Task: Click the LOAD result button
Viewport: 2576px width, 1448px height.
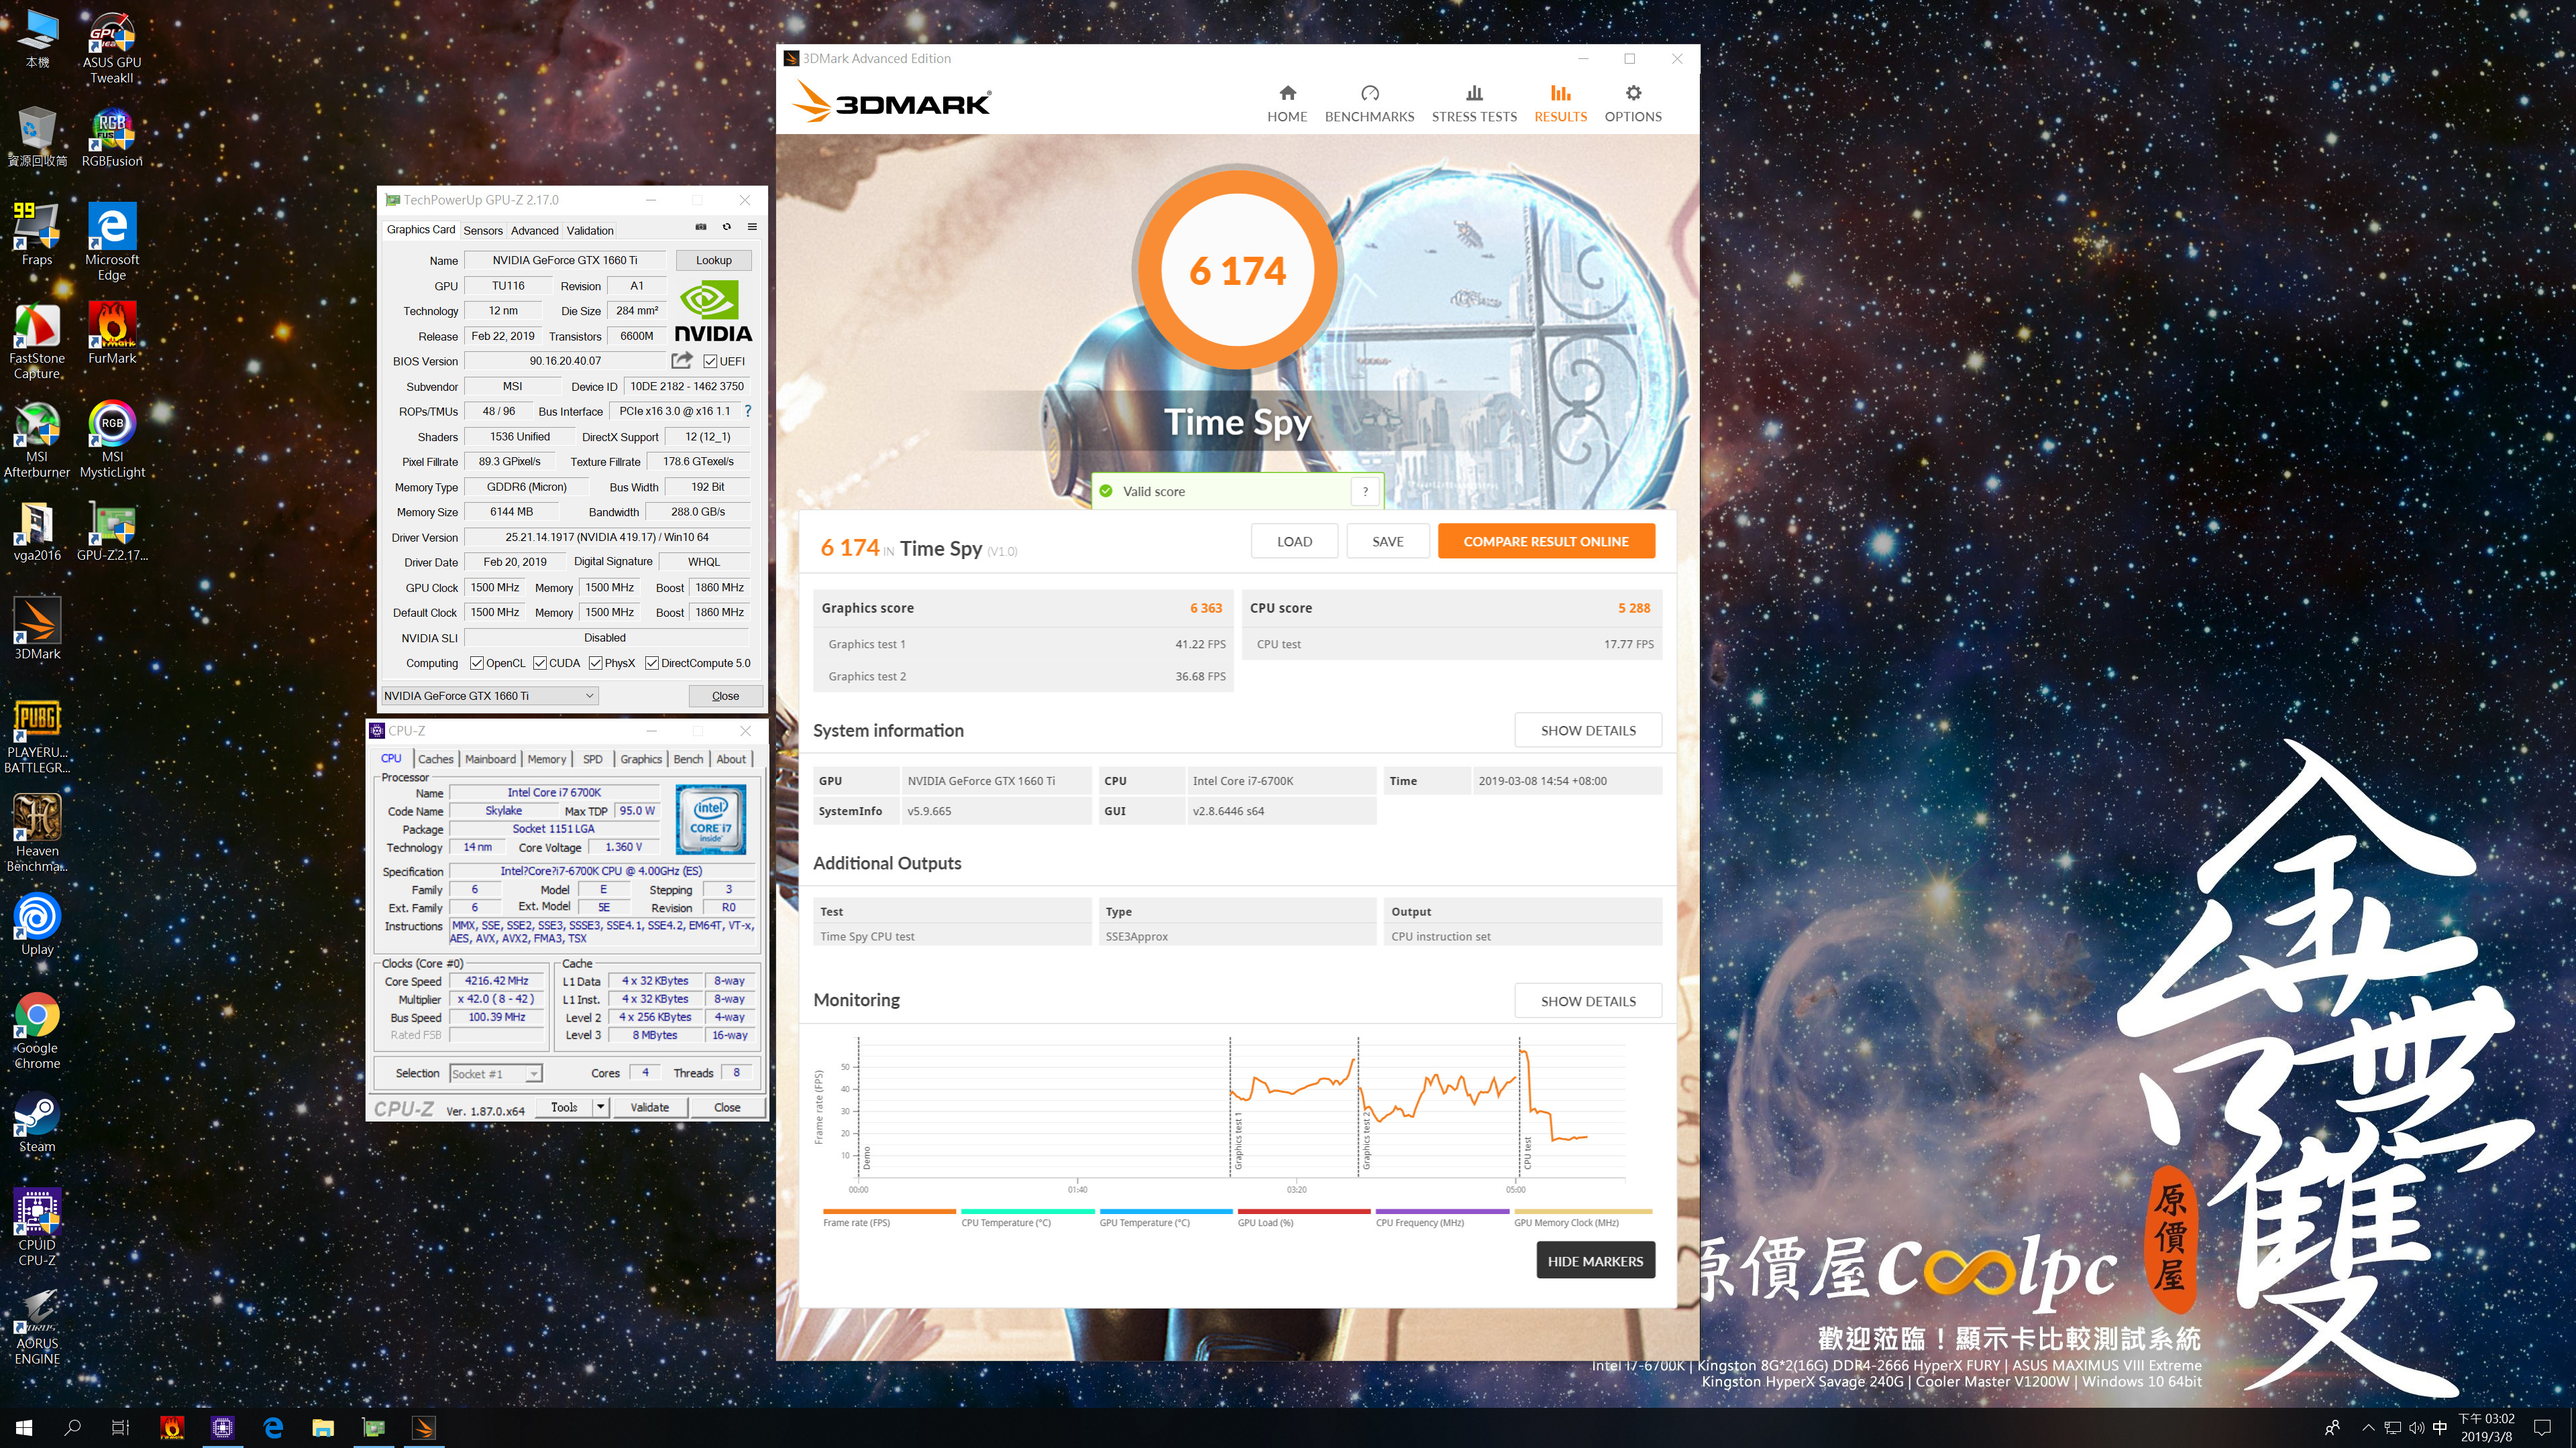Action: (1294, 540)
